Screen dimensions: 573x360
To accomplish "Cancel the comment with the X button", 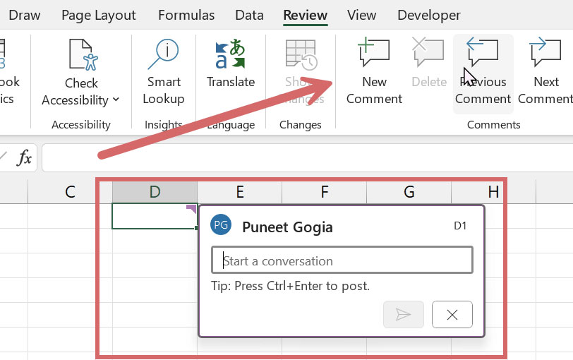I will tap(452, 315).
